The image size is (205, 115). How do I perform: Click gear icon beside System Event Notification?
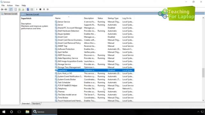56,76
